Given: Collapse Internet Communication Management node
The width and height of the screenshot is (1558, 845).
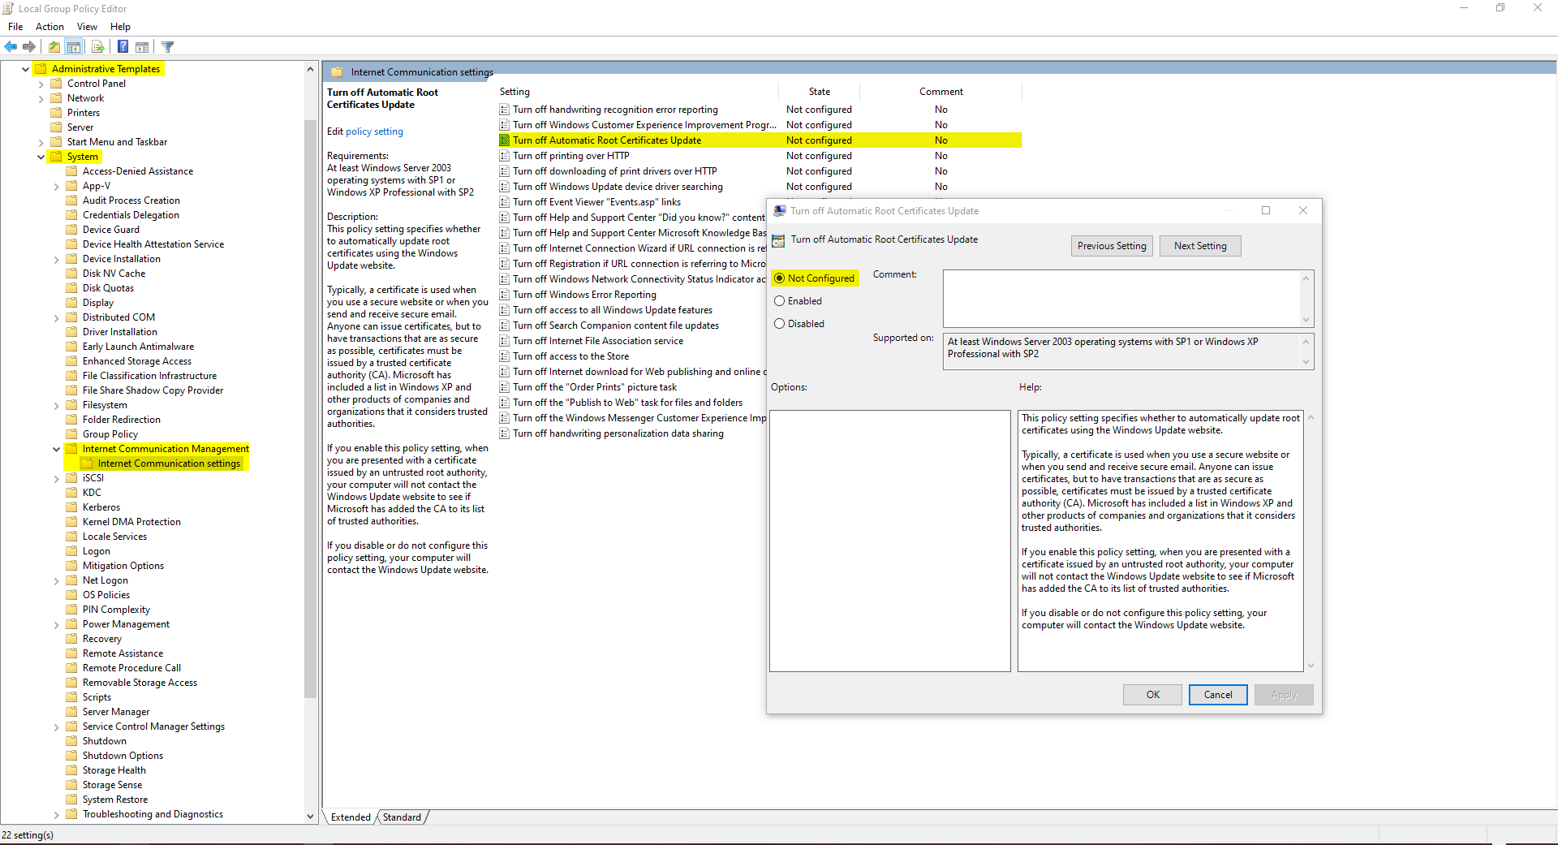Looking at the screenshot, I should tap(56, 449).
